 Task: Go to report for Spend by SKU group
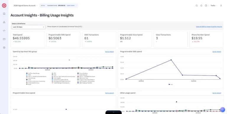(109, 52)
